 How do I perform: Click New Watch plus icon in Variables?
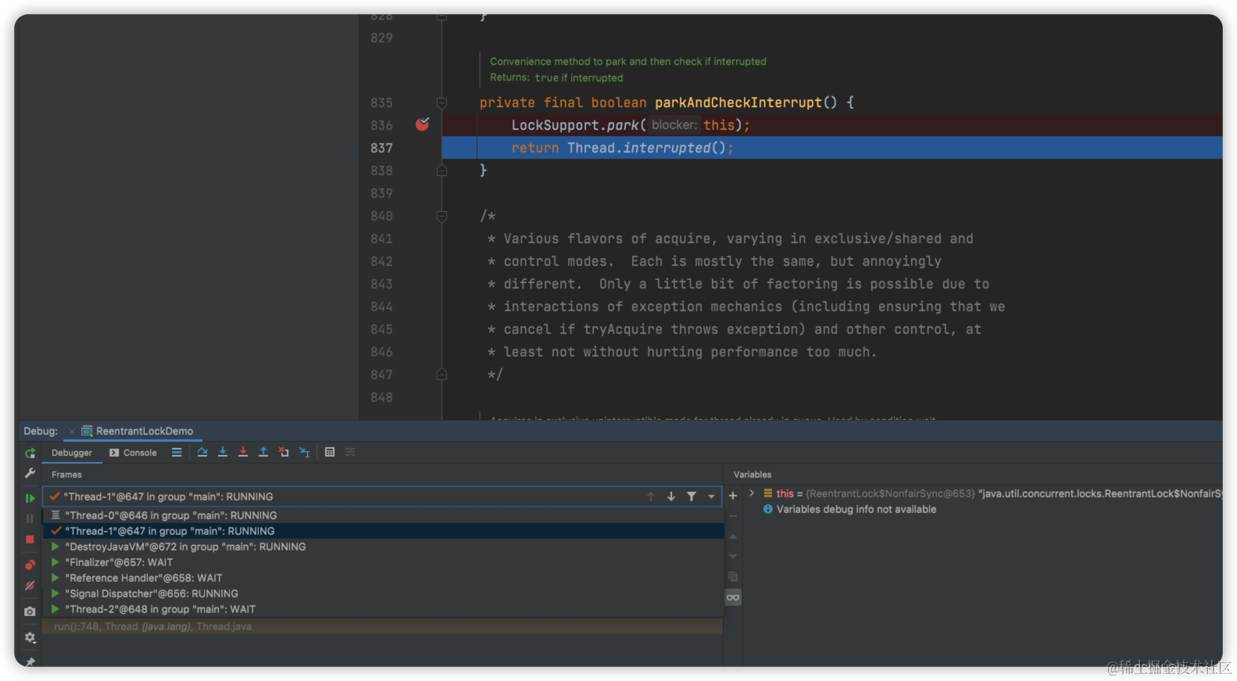click(x=733, y=496)
